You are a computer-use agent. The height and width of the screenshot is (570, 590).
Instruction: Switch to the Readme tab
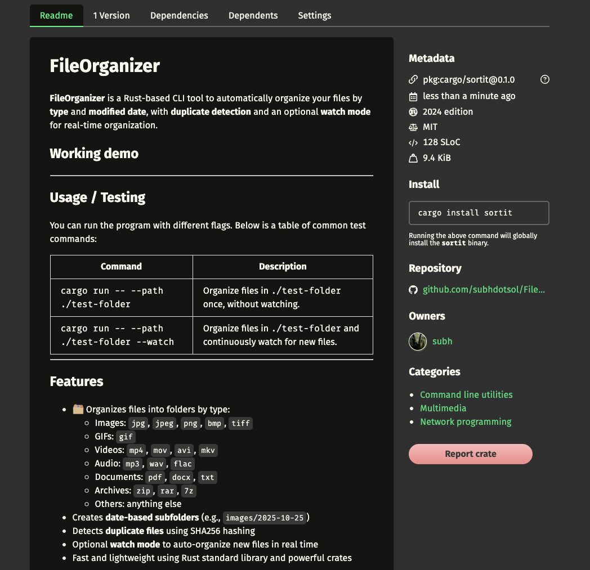[56, 16]
